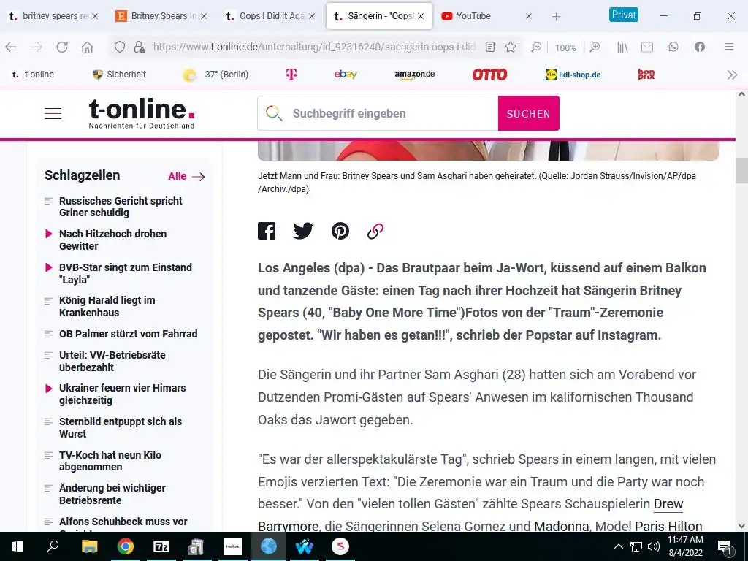This screenshot has height=561, width=748.
Task: Click the t-online logo
Action: click(x=142, y=113)
